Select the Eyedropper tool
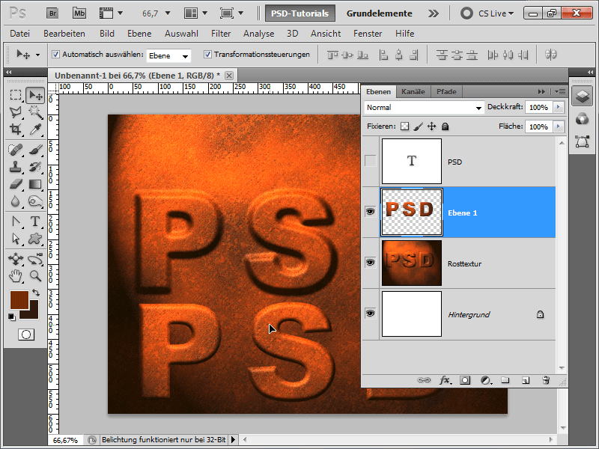The width and height of the screenshot is (599, 449). pos(35,129)
